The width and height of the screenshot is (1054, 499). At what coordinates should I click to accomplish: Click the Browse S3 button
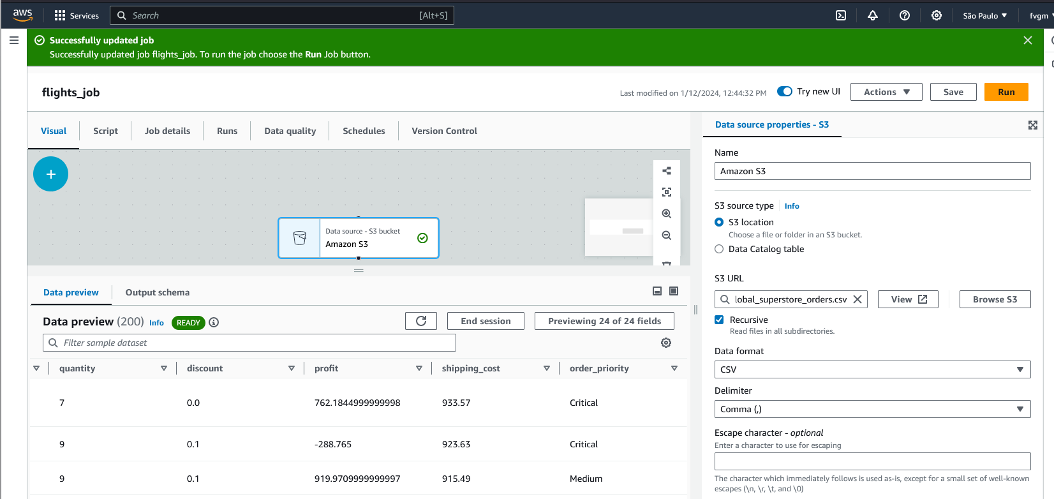pyautogui.click(x=994, y=299)
